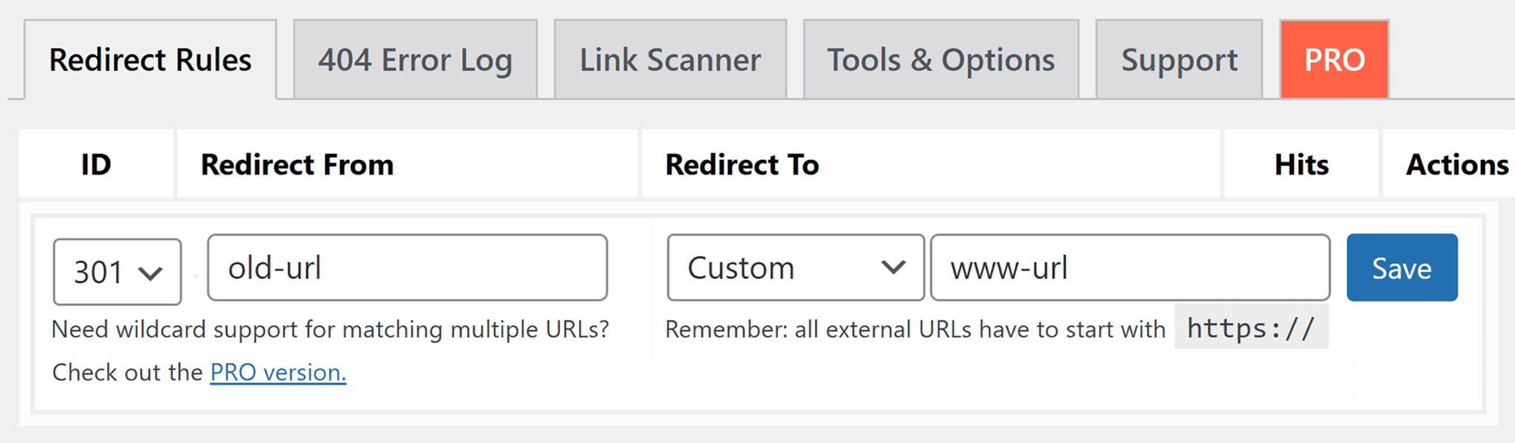Screen dimensions: 1515x443
Task: Open the Link Scanner tab
Action: 669,59
